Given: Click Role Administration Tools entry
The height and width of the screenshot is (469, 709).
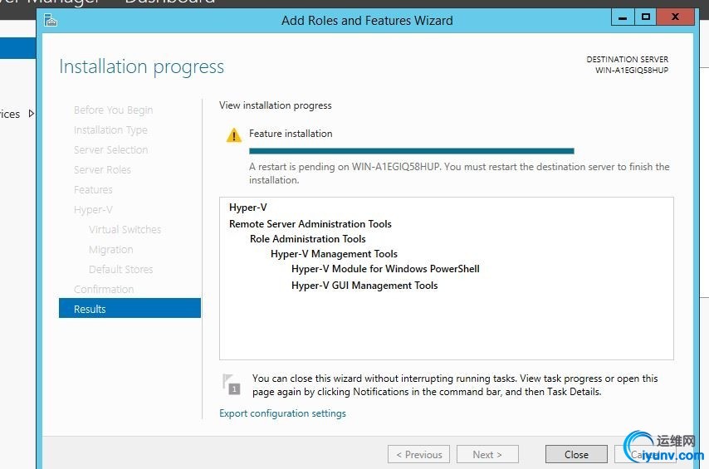Looking at the screenshot, I should 307,239.
